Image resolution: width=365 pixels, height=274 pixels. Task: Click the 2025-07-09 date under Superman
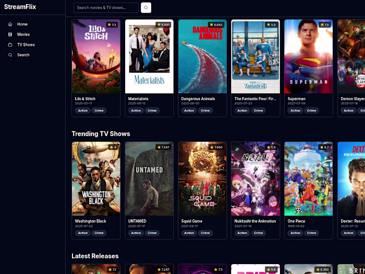pyautogui.click(x=296, y=103)
